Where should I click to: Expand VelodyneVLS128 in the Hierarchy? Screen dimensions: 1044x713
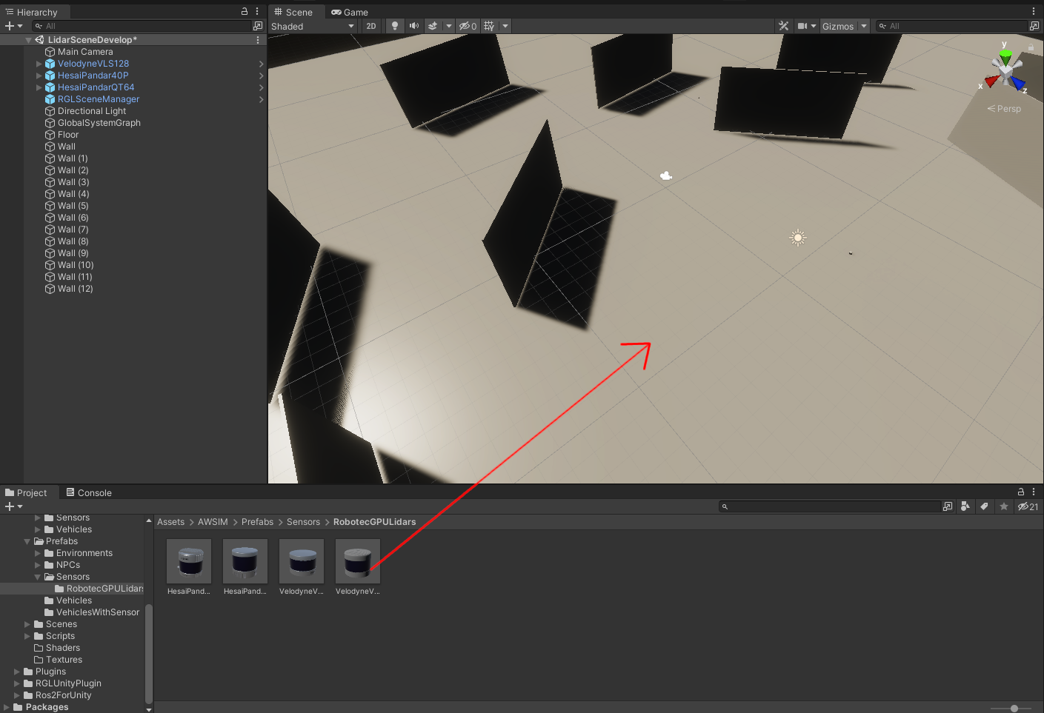tap(39, 64)
